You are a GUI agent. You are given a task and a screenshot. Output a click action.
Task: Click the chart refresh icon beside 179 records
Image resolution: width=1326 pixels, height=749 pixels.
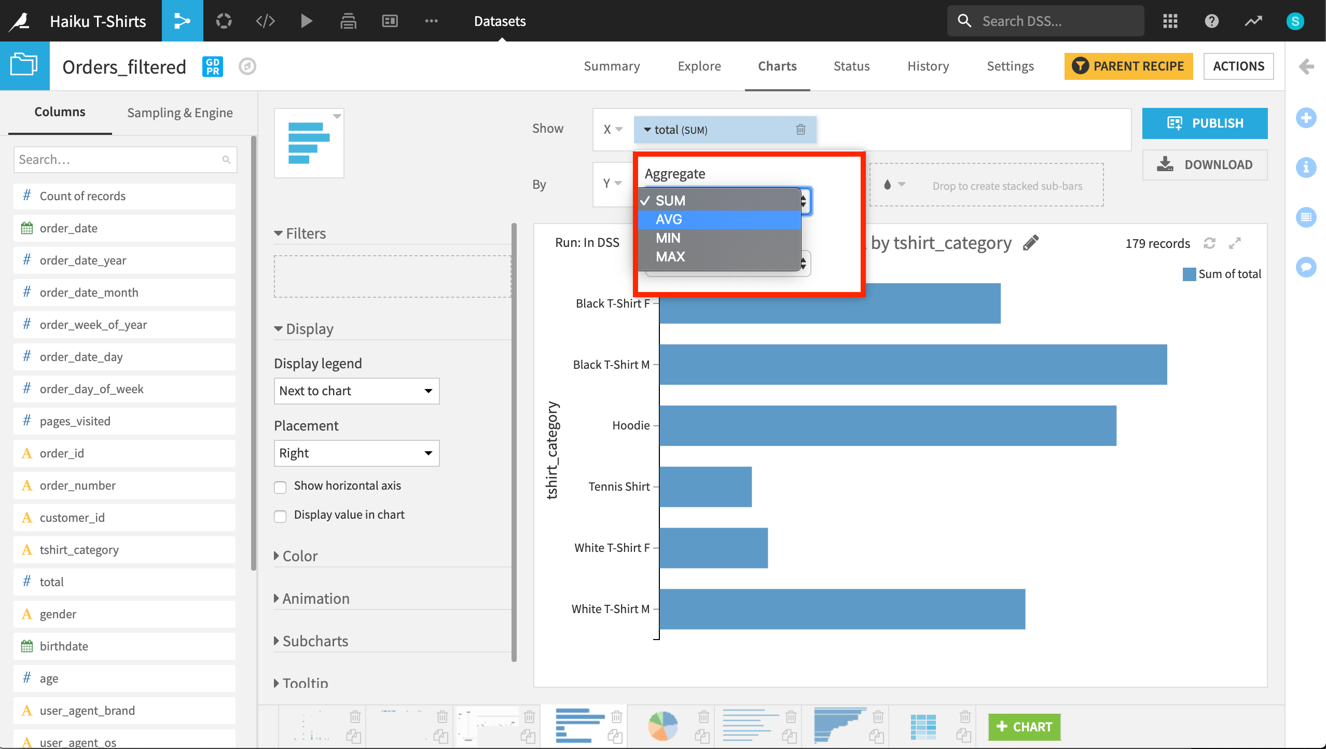(1209, 243)
